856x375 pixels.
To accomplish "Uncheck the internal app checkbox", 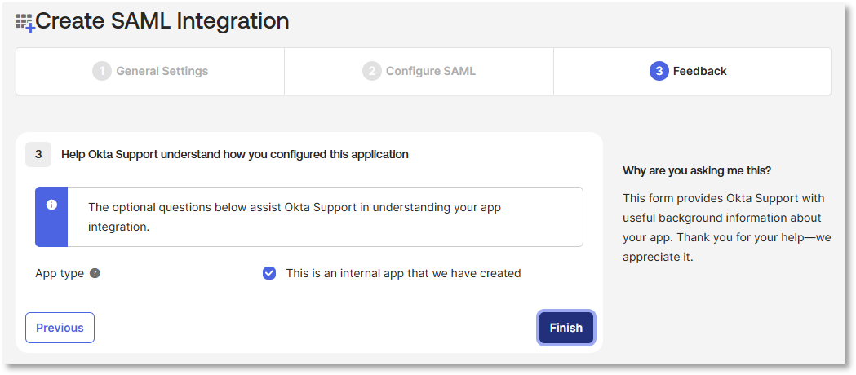I will click(269, 273).
